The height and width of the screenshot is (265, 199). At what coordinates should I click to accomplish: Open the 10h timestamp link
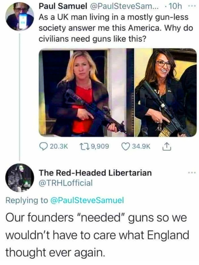(175, 6)
